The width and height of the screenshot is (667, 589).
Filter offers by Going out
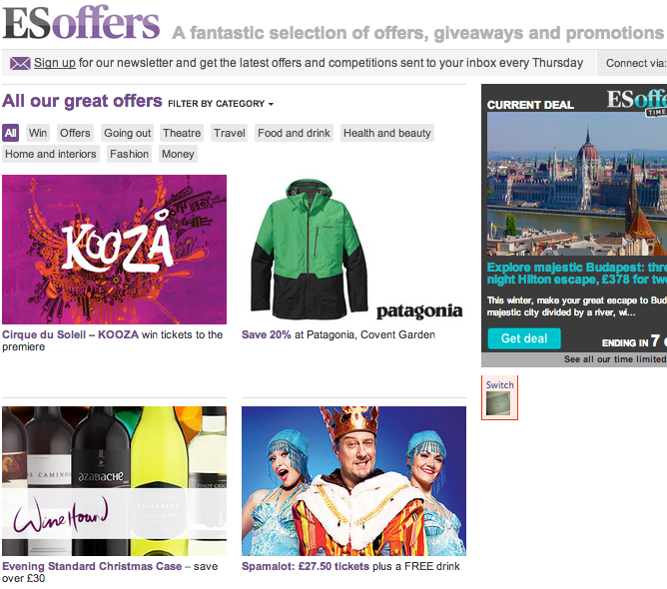(x=127, y=133)
